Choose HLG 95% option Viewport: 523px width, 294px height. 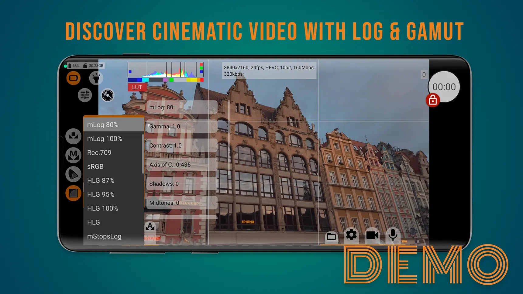(101, 194)
